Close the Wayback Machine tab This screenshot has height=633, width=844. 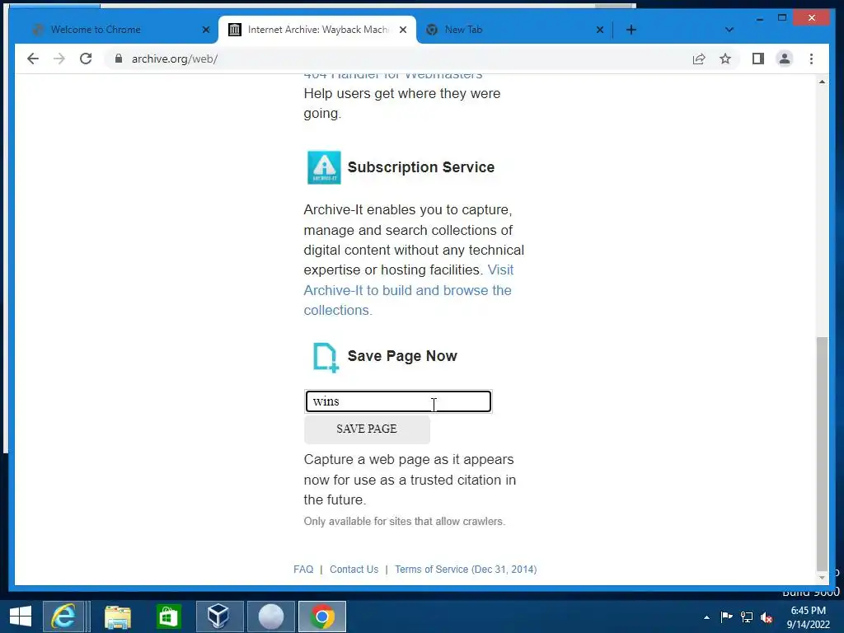coord(402,30)
